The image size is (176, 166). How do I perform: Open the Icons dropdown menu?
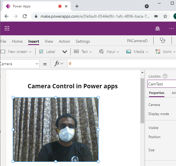[x=174, y=52]
